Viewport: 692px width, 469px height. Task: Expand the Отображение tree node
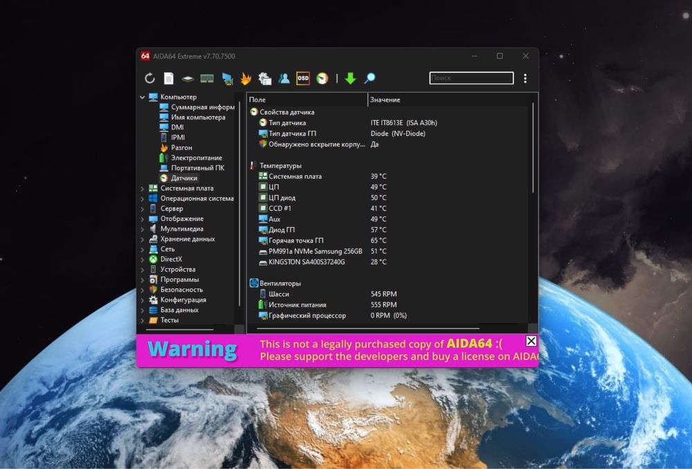pyautogui.click(x=142, y=219)
